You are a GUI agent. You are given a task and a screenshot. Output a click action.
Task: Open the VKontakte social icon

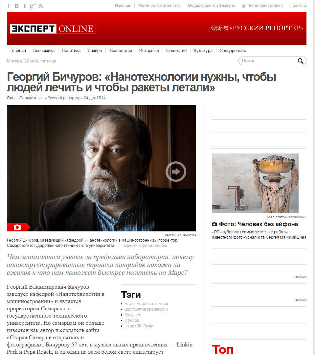click(17, 6)
